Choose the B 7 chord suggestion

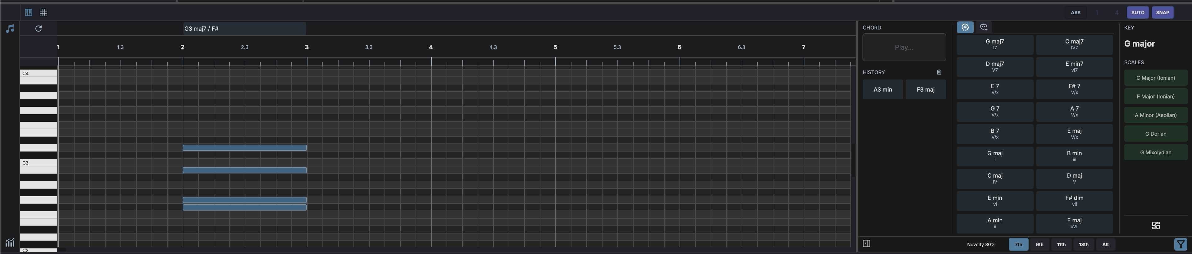pos(994,134)
